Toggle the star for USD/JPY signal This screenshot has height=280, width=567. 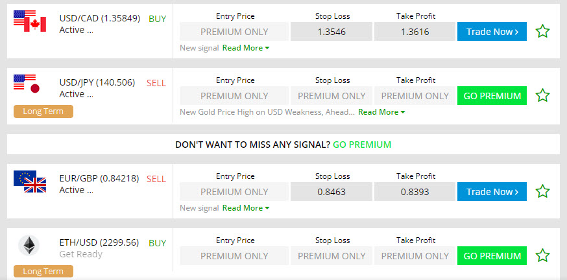click(542, 96)
